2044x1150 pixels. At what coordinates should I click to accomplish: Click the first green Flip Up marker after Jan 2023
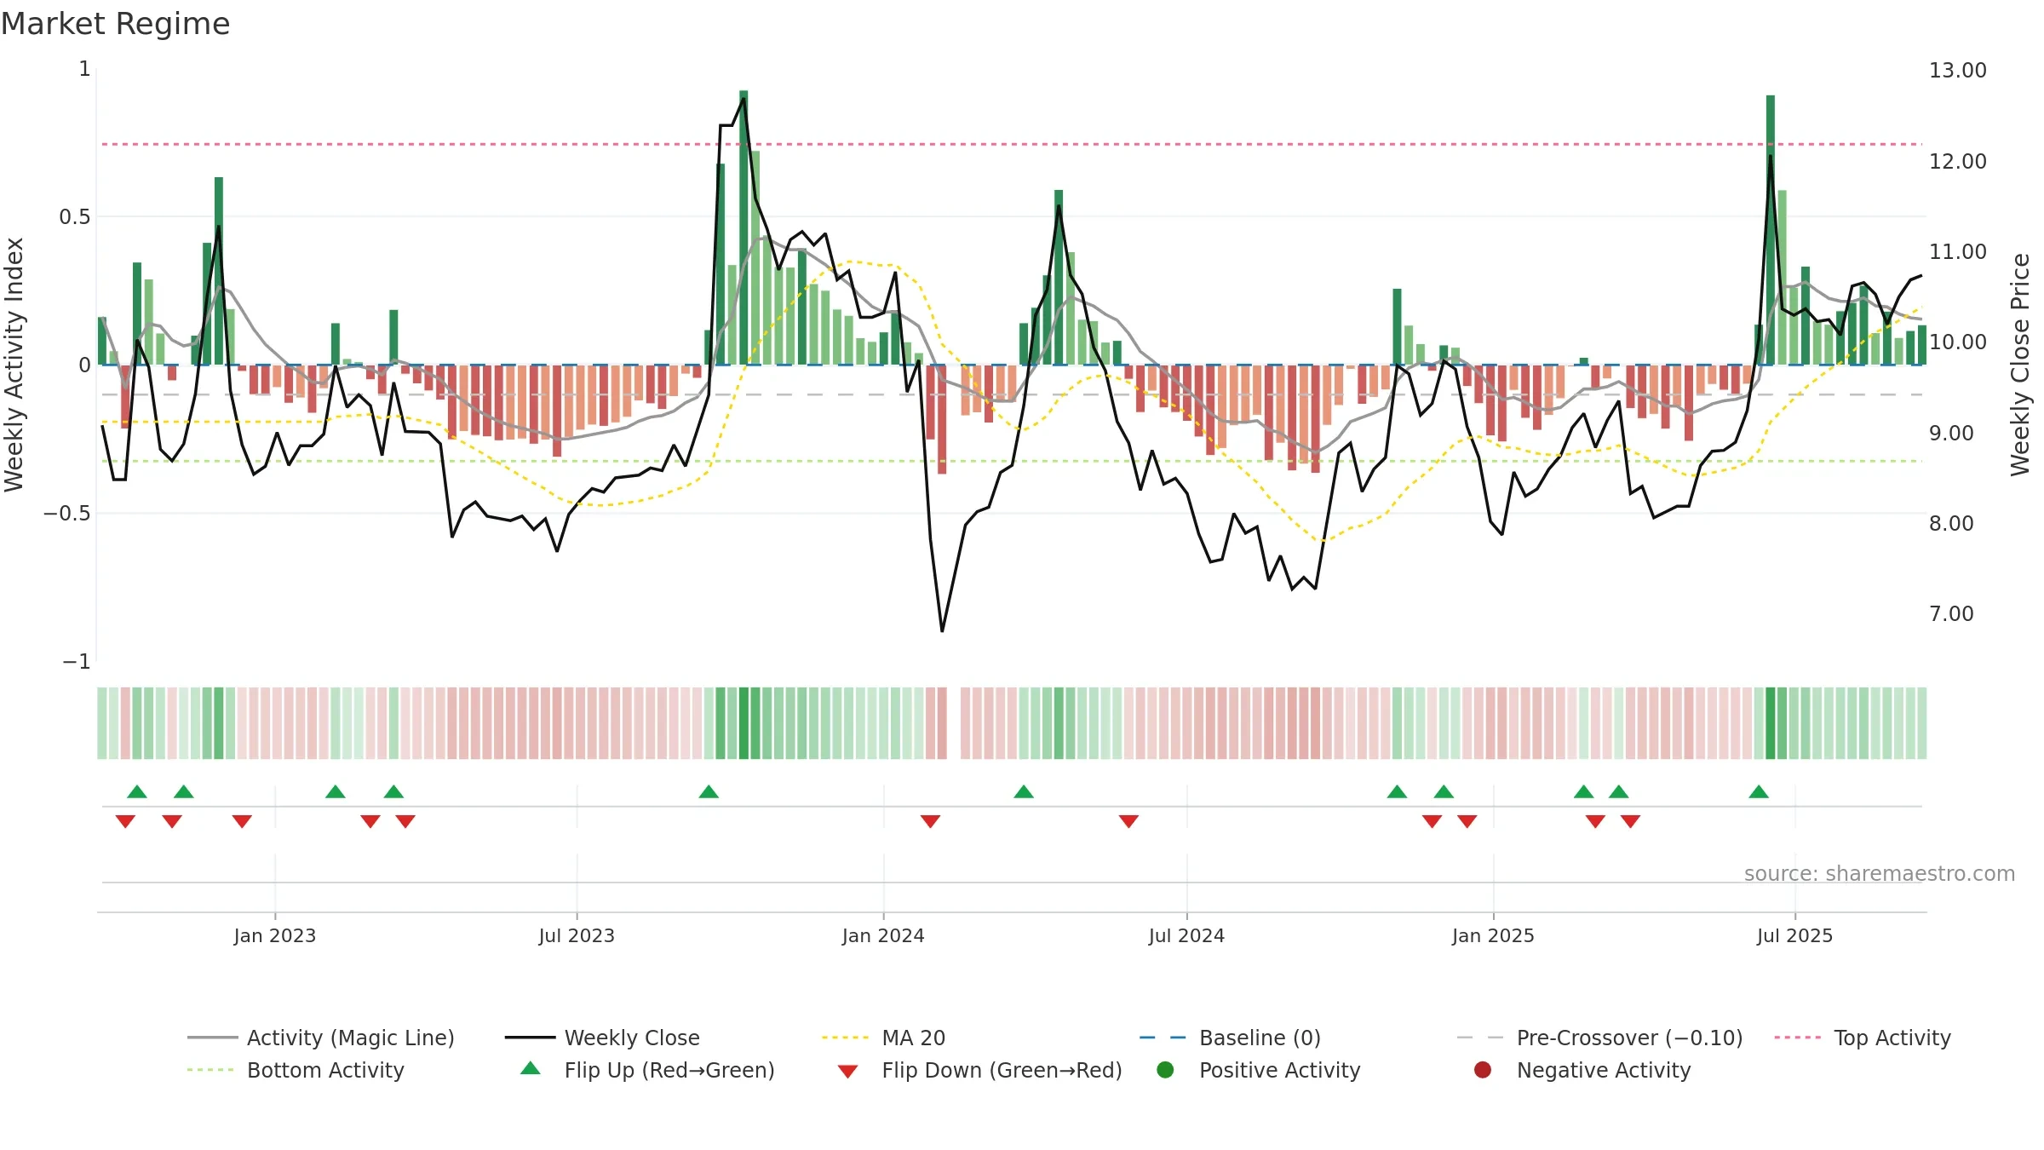336,792
